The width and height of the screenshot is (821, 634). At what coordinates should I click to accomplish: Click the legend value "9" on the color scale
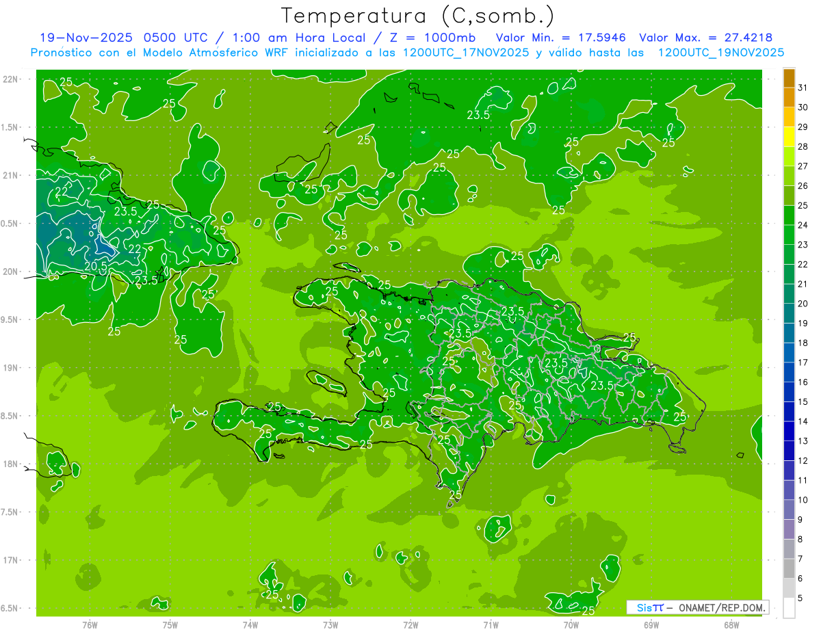(x=800, y=520)
